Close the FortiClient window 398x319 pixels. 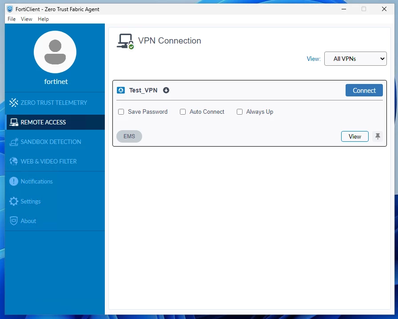tap(384, 9)
